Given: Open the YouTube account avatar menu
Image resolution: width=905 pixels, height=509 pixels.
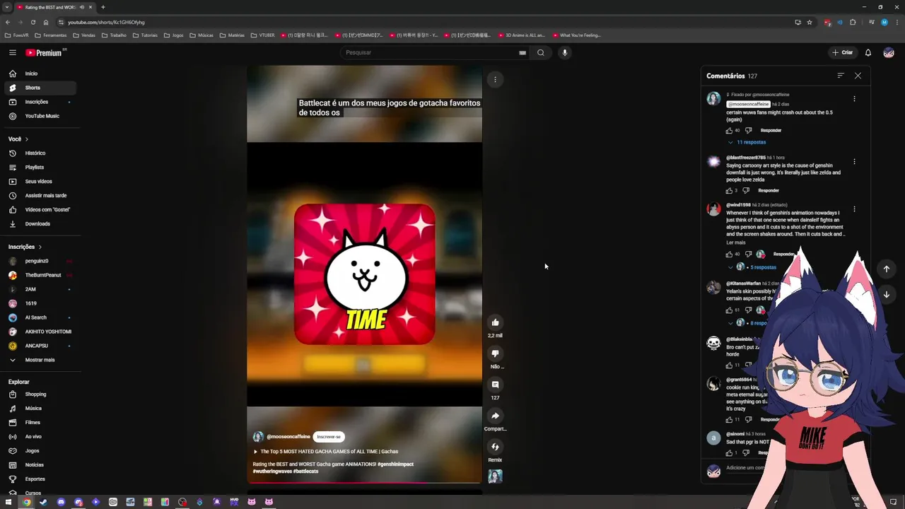Looking at the screenshot, I should (x=889, y=52).
